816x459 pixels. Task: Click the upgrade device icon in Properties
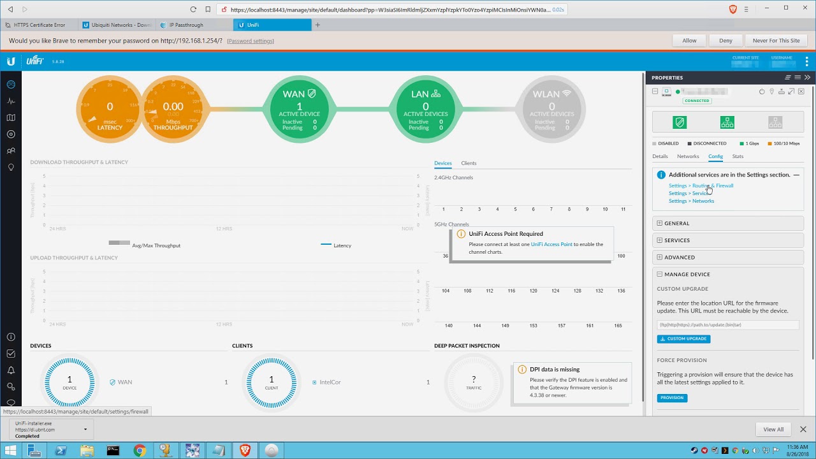782,92
